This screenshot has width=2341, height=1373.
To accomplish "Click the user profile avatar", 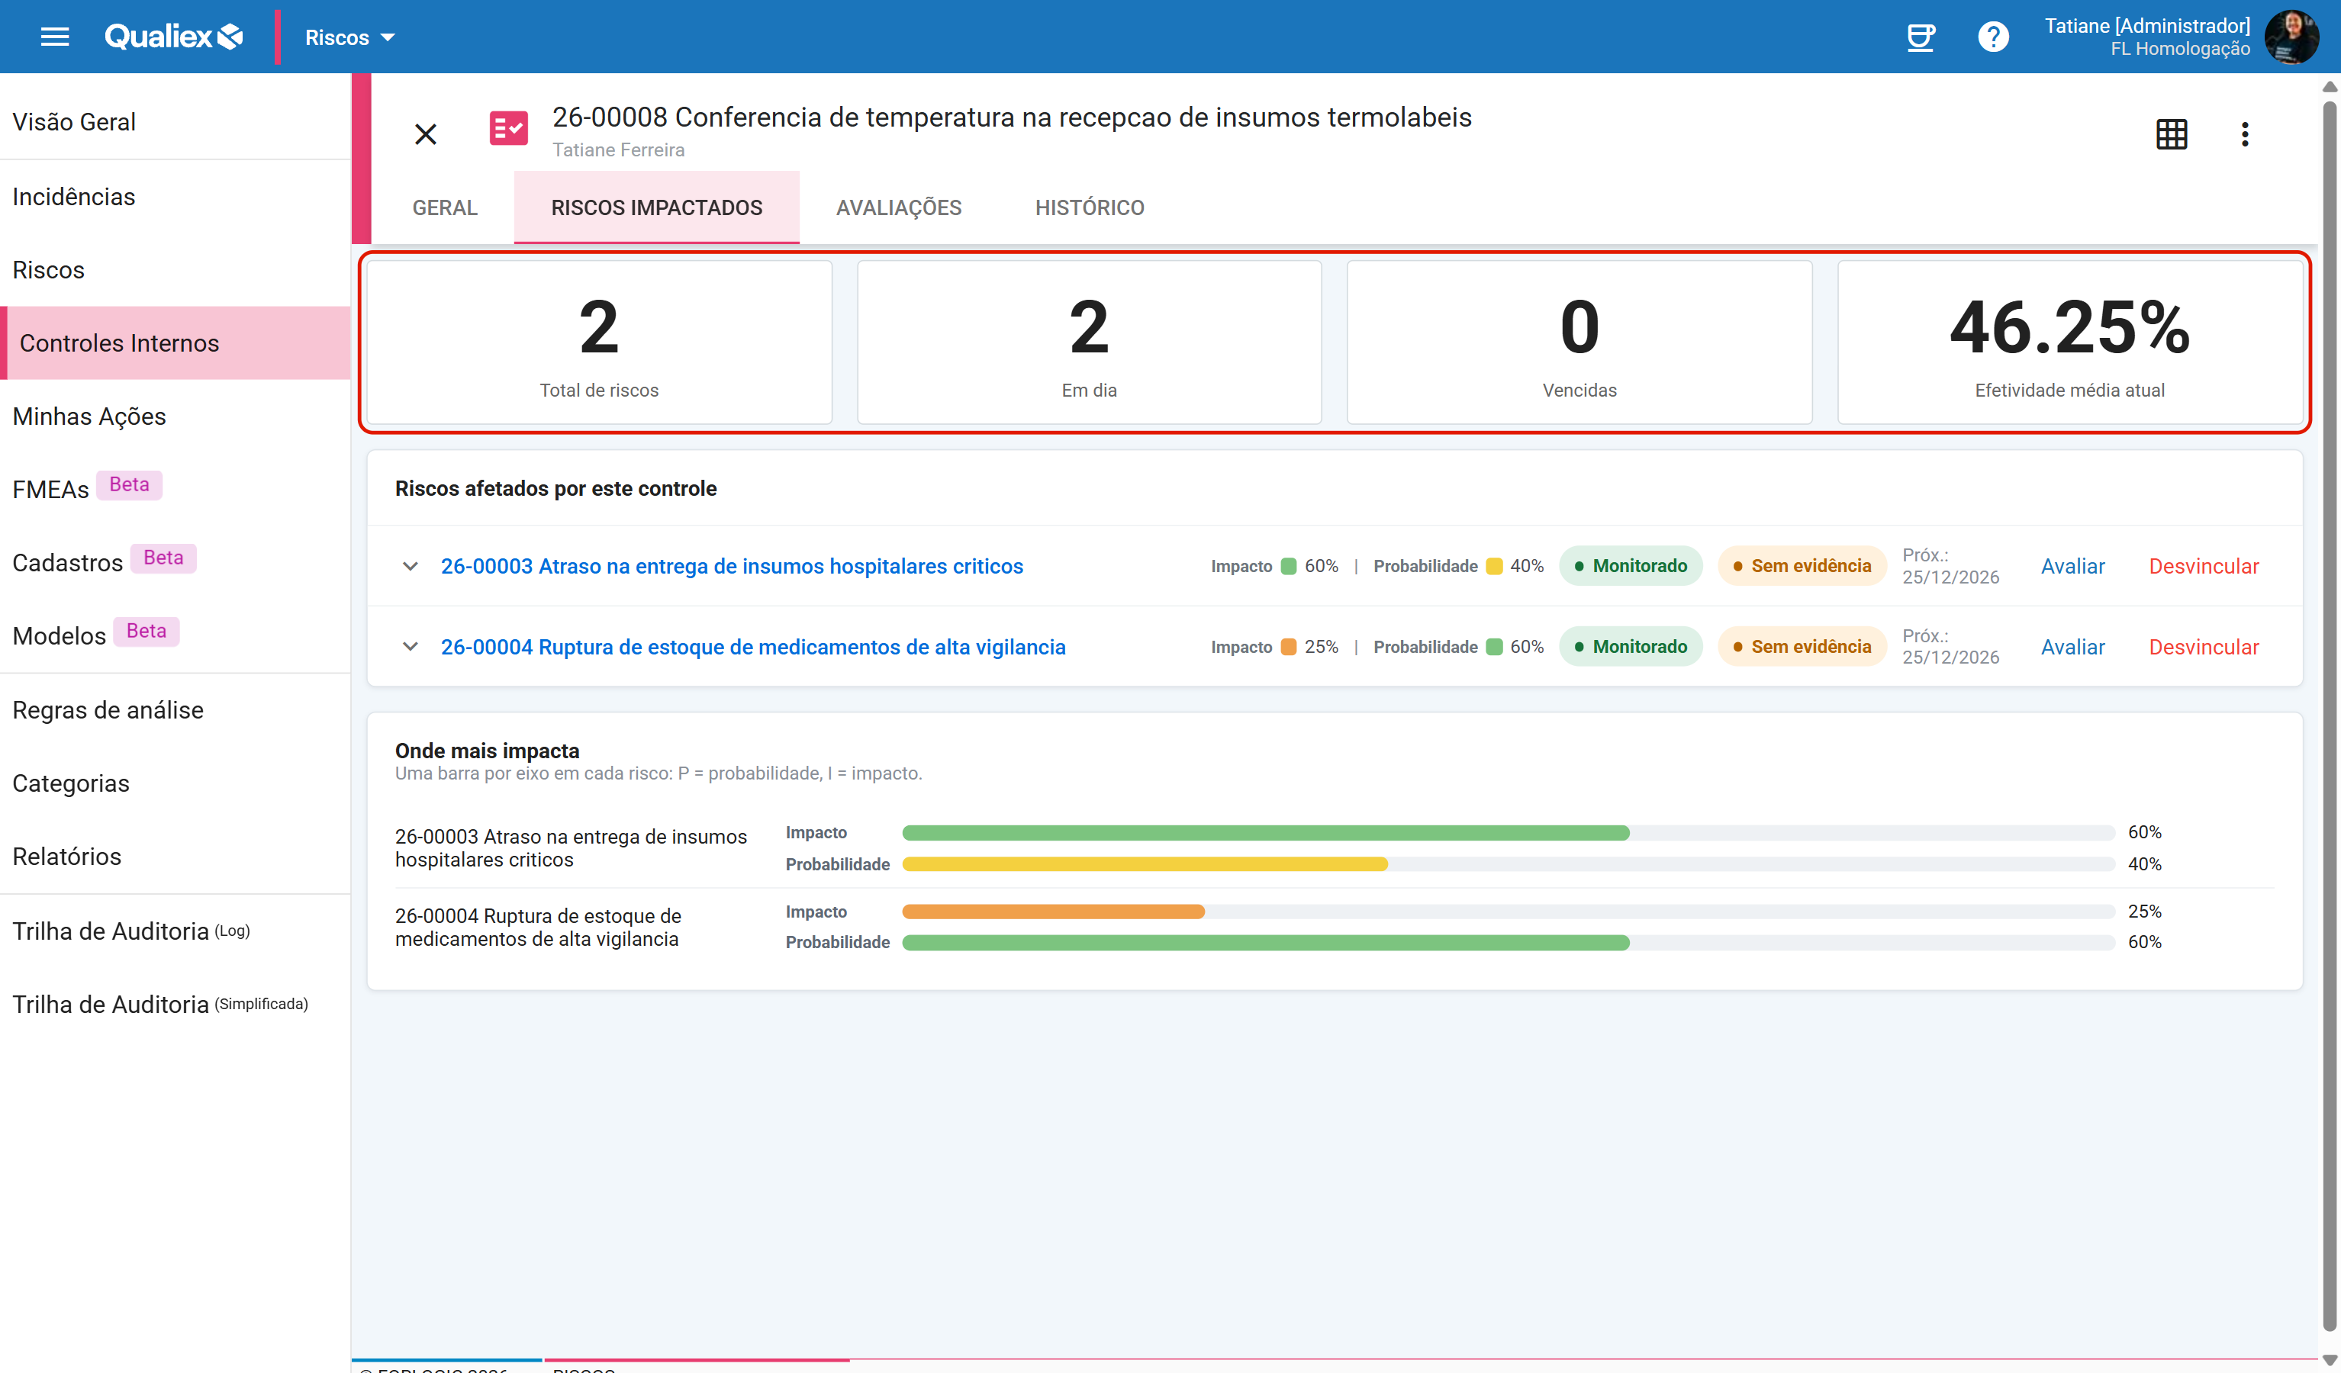I will [x=2291, y=37].
